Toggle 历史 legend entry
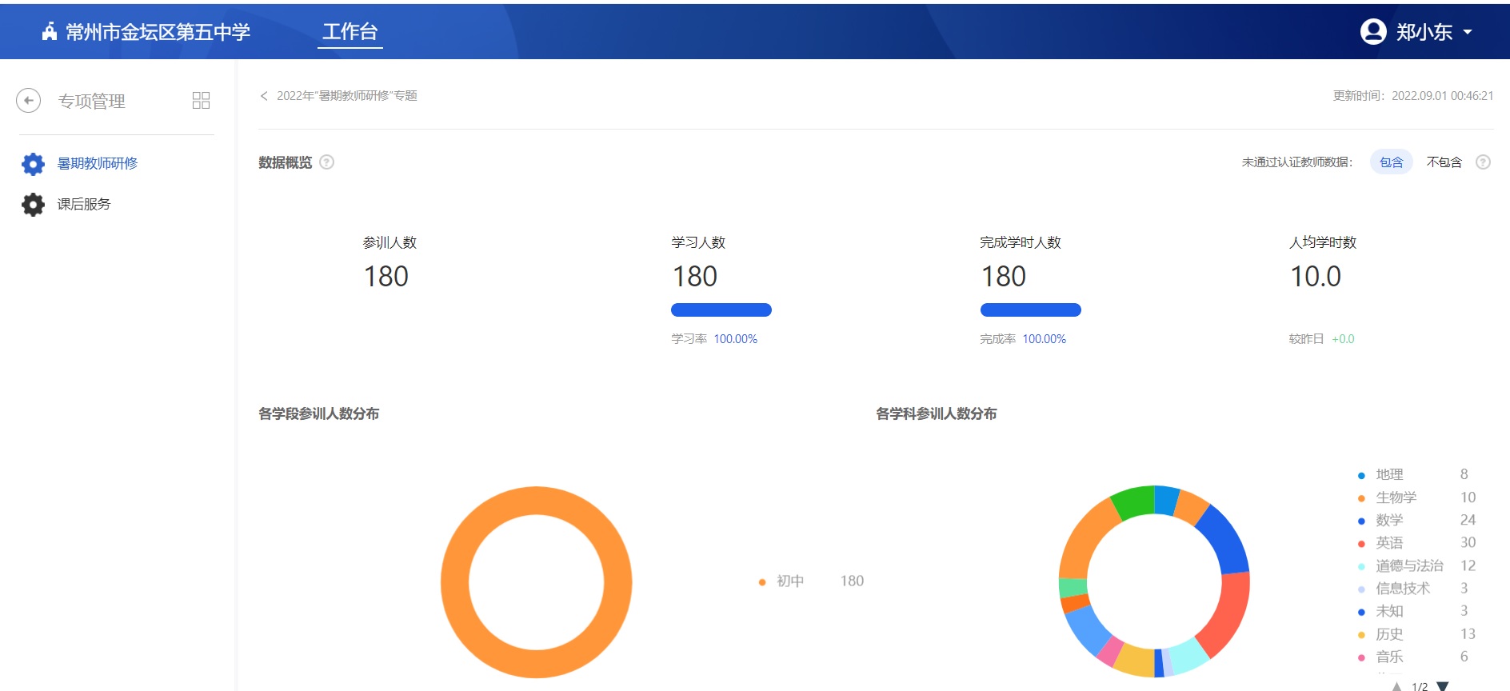 [1416, 634]
